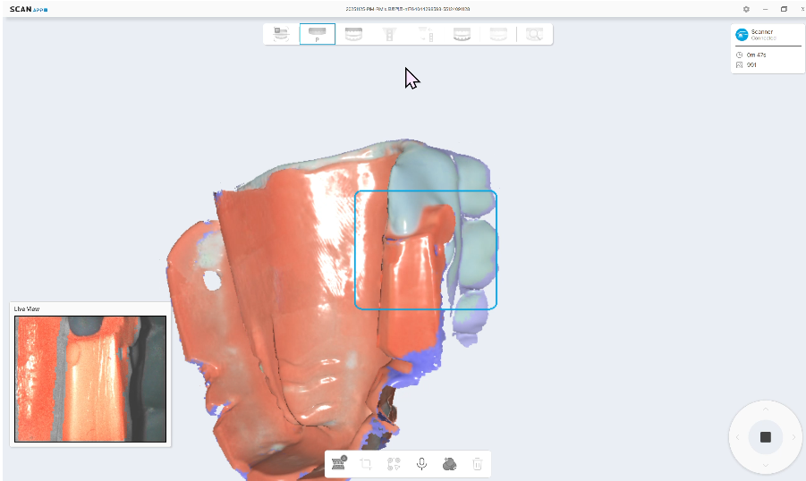The width and height of the screenshot is (806, 481).
Task: Select the pre-op scan stage tab
Action: tap(318, 34)
